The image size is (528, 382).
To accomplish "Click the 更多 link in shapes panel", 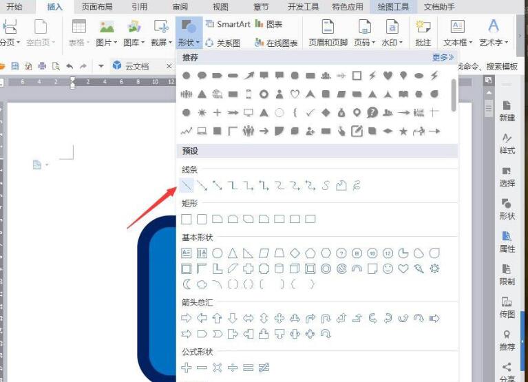I will [x=442, y=58].
